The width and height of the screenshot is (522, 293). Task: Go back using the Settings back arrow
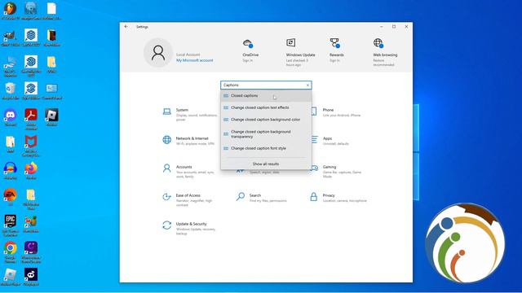tap(126, 27)
